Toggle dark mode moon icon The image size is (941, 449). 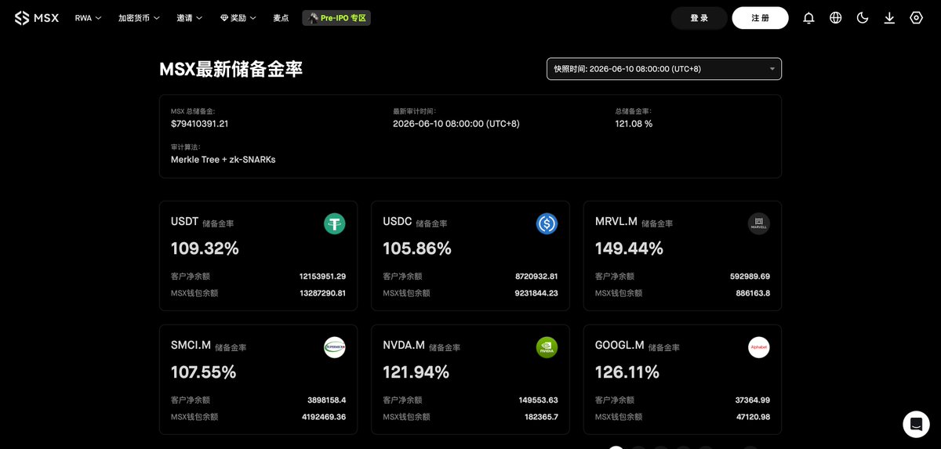click(863, 18)
